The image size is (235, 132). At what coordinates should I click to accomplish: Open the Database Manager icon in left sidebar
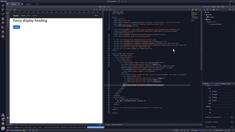tap(3, 19)
